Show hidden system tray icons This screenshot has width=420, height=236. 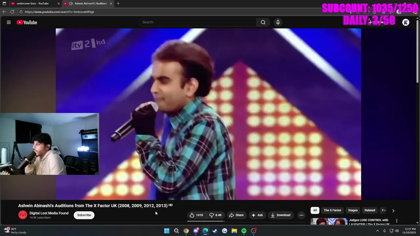pos(377,231)
